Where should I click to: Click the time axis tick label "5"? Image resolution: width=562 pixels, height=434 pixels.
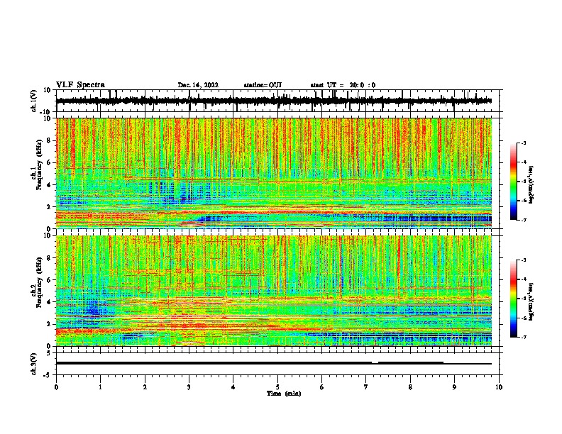277,386
